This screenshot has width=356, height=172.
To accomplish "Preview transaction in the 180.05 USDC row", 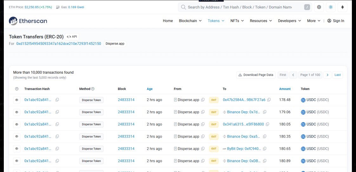I will (x=17, y=124).
